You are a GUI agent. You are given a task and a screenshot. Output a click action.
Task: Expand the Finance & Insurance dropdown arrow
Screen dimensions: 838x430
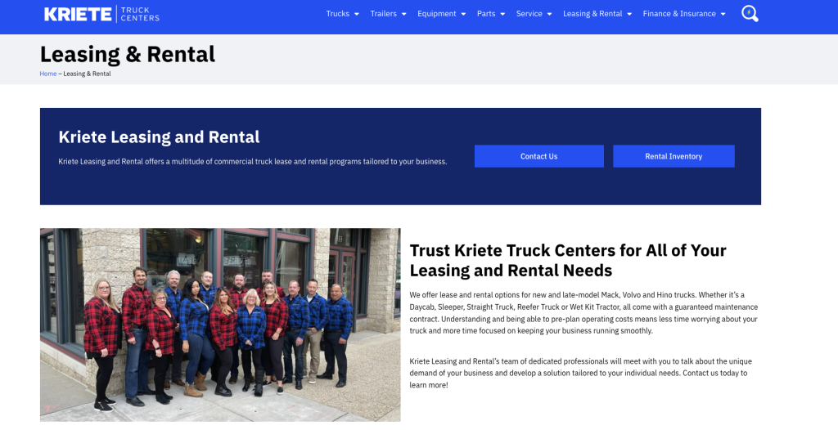click(x=723, y=14)
